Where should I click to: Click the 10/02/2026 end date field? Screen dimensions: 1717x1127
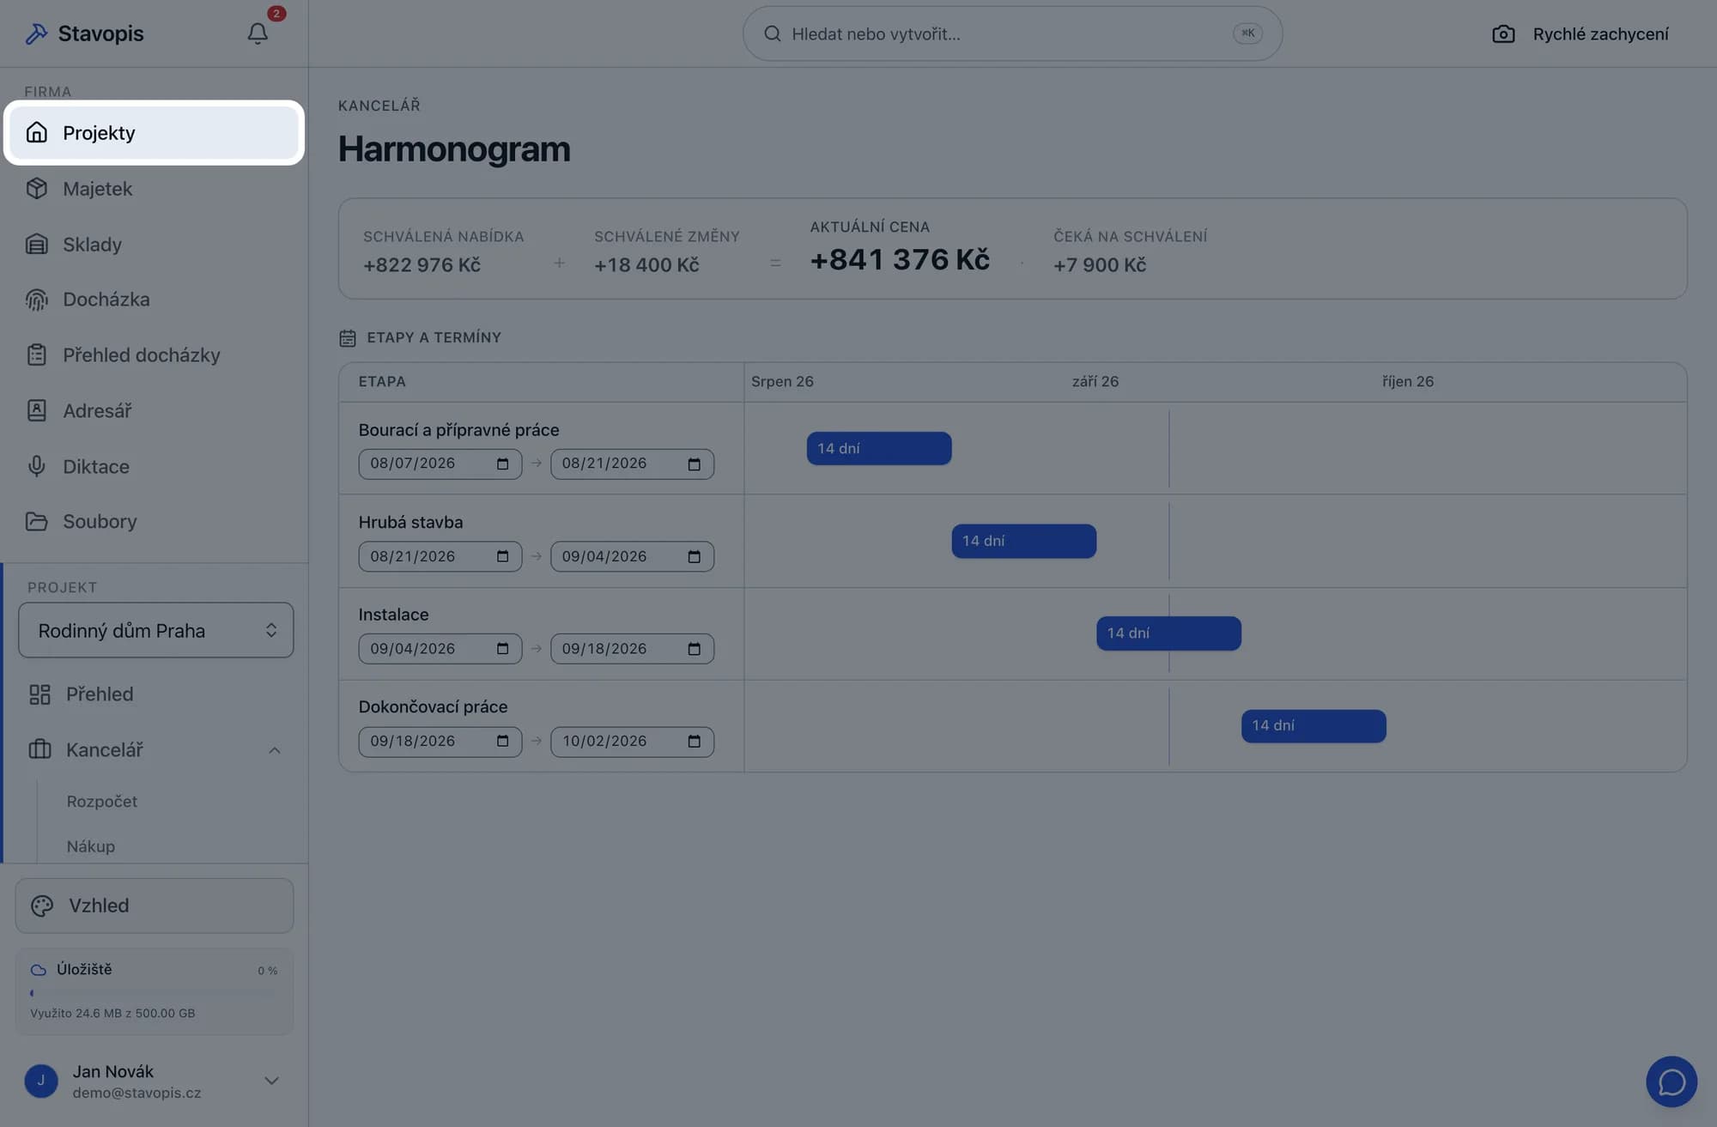632,742
